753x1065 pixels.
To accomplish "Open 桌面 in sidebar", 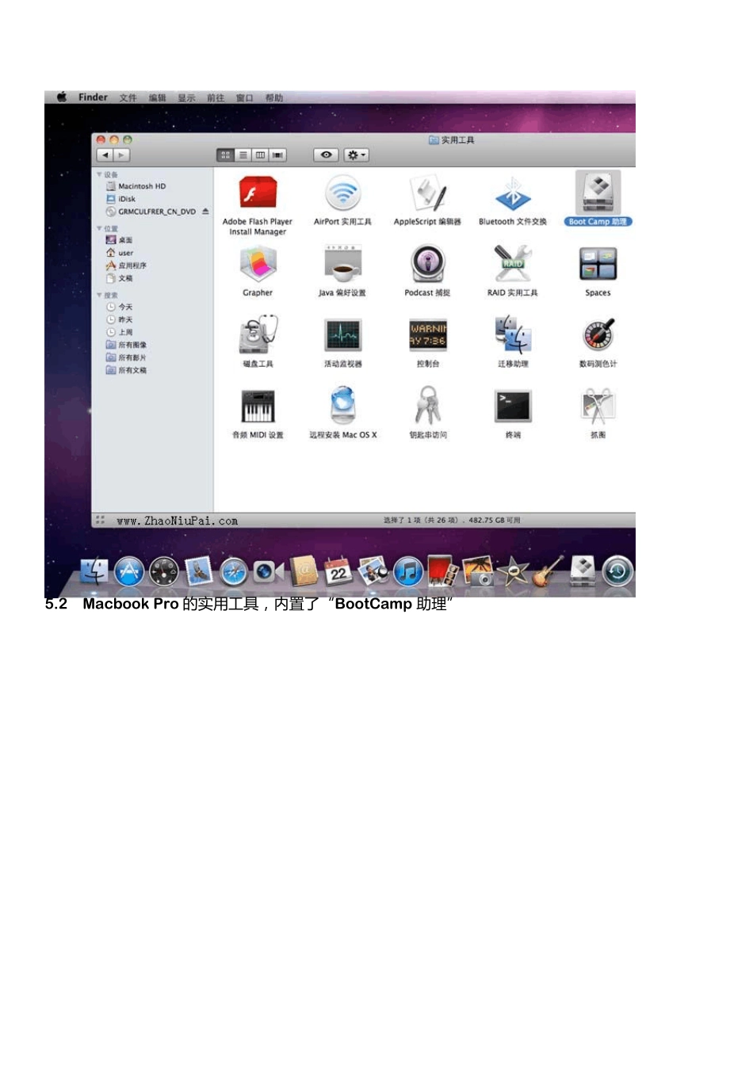I will (119, 240).
